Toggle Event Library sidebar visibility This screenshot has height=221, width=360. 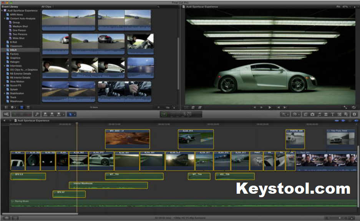6,107
